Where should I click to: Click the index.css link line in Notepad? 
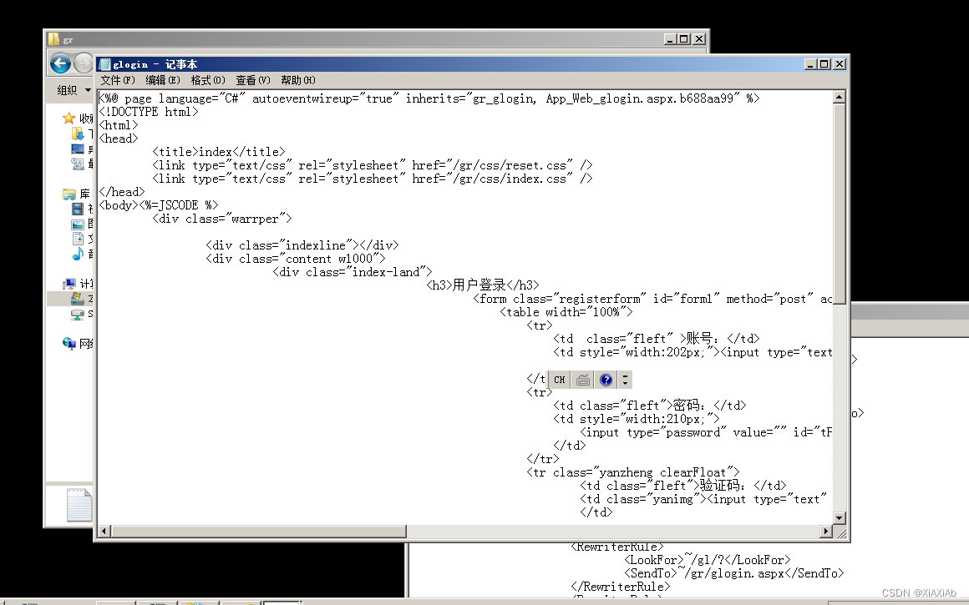pos(373,179)
